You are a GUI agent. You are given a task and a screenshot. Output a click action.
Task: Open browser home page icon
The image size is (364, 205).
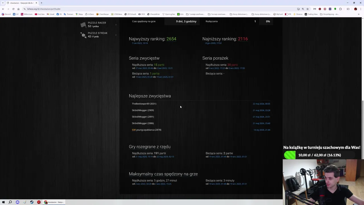pos(18,9)
